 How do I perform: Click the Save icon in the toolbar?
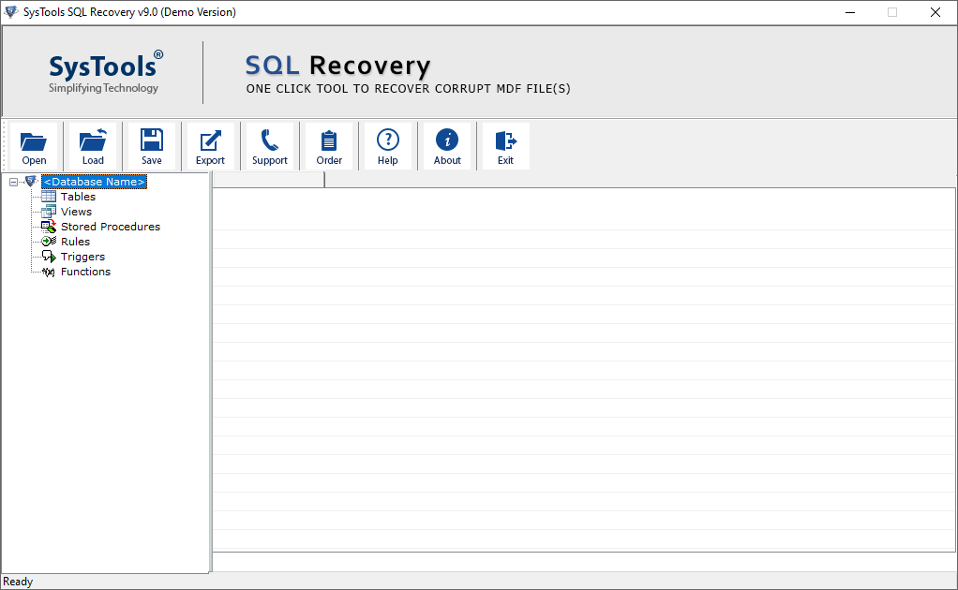point(151,145)
